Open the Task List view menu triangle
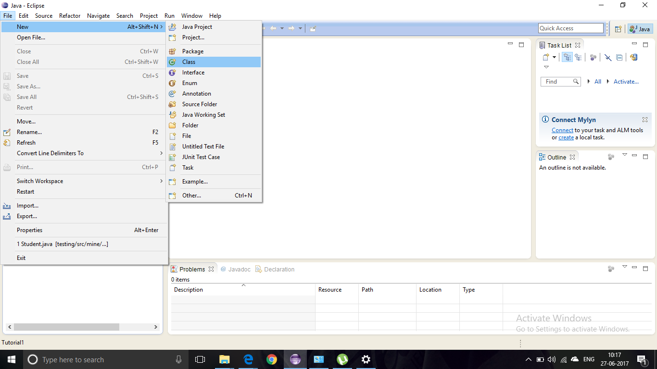The height and width of the screenshot is (369, 657). 546,67
